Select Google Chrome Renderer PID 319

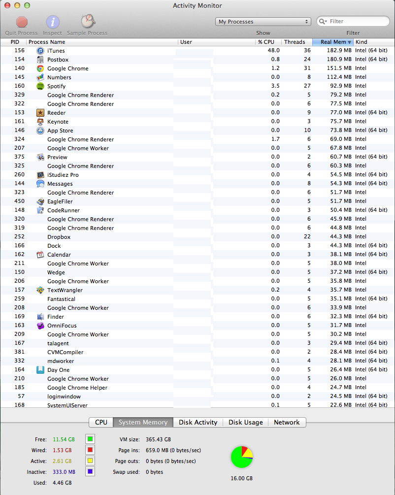197,228
